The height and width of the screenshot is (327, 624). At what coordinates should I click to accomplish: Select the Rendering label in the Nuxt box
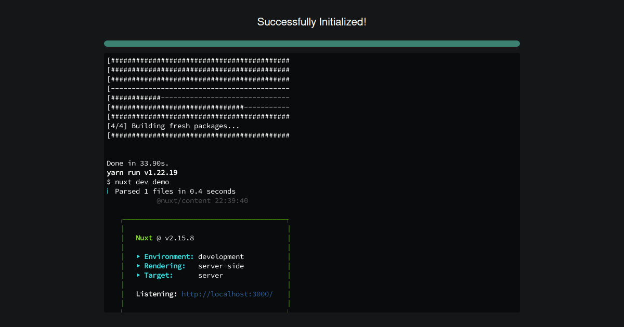164,266
